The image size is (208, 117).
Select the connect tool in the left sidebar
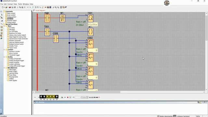[2, 24]
